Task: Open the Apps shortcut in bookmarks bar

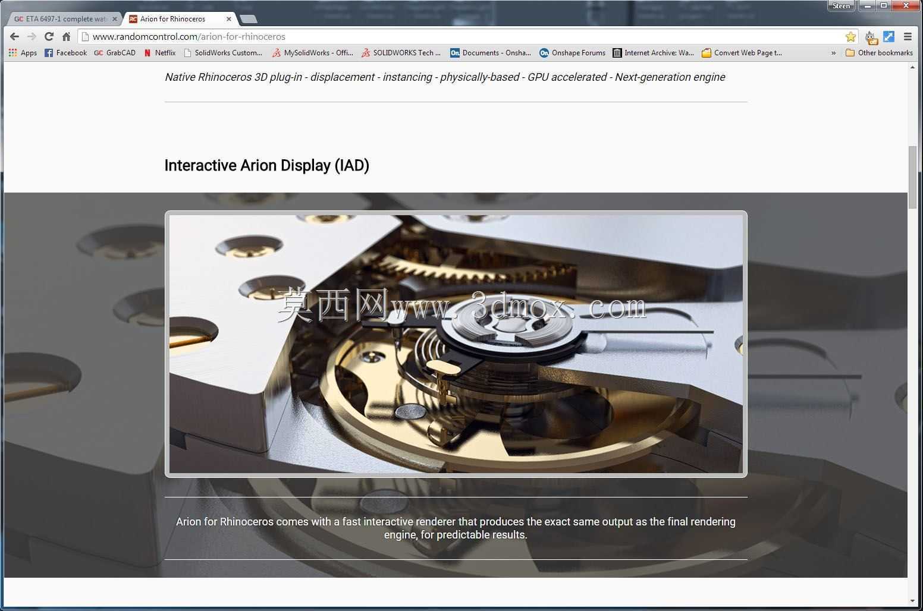Action: 23,53
